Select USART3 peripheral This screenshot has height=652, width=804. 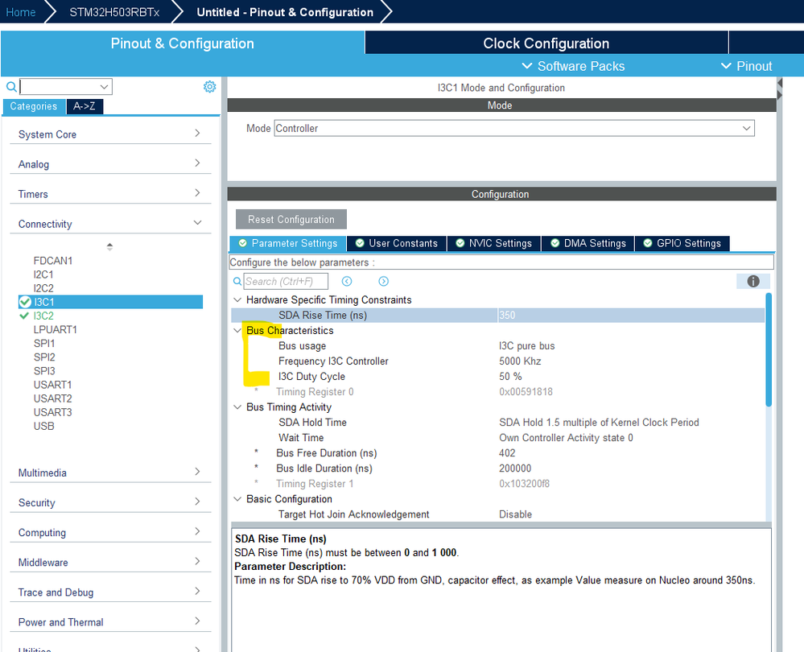coord(53,412)
